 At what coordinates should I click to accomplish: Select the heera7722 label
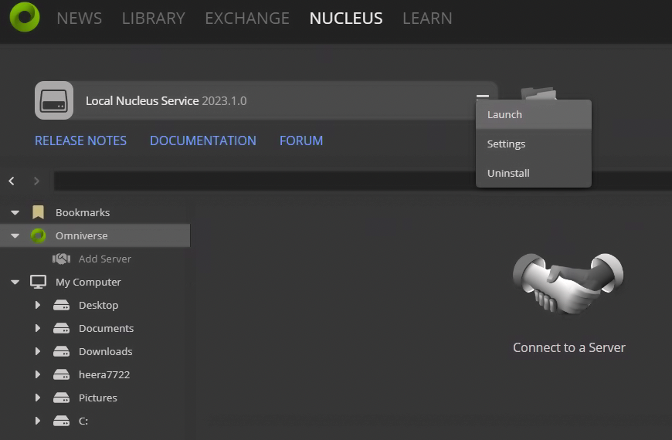[x=104, y=374]
